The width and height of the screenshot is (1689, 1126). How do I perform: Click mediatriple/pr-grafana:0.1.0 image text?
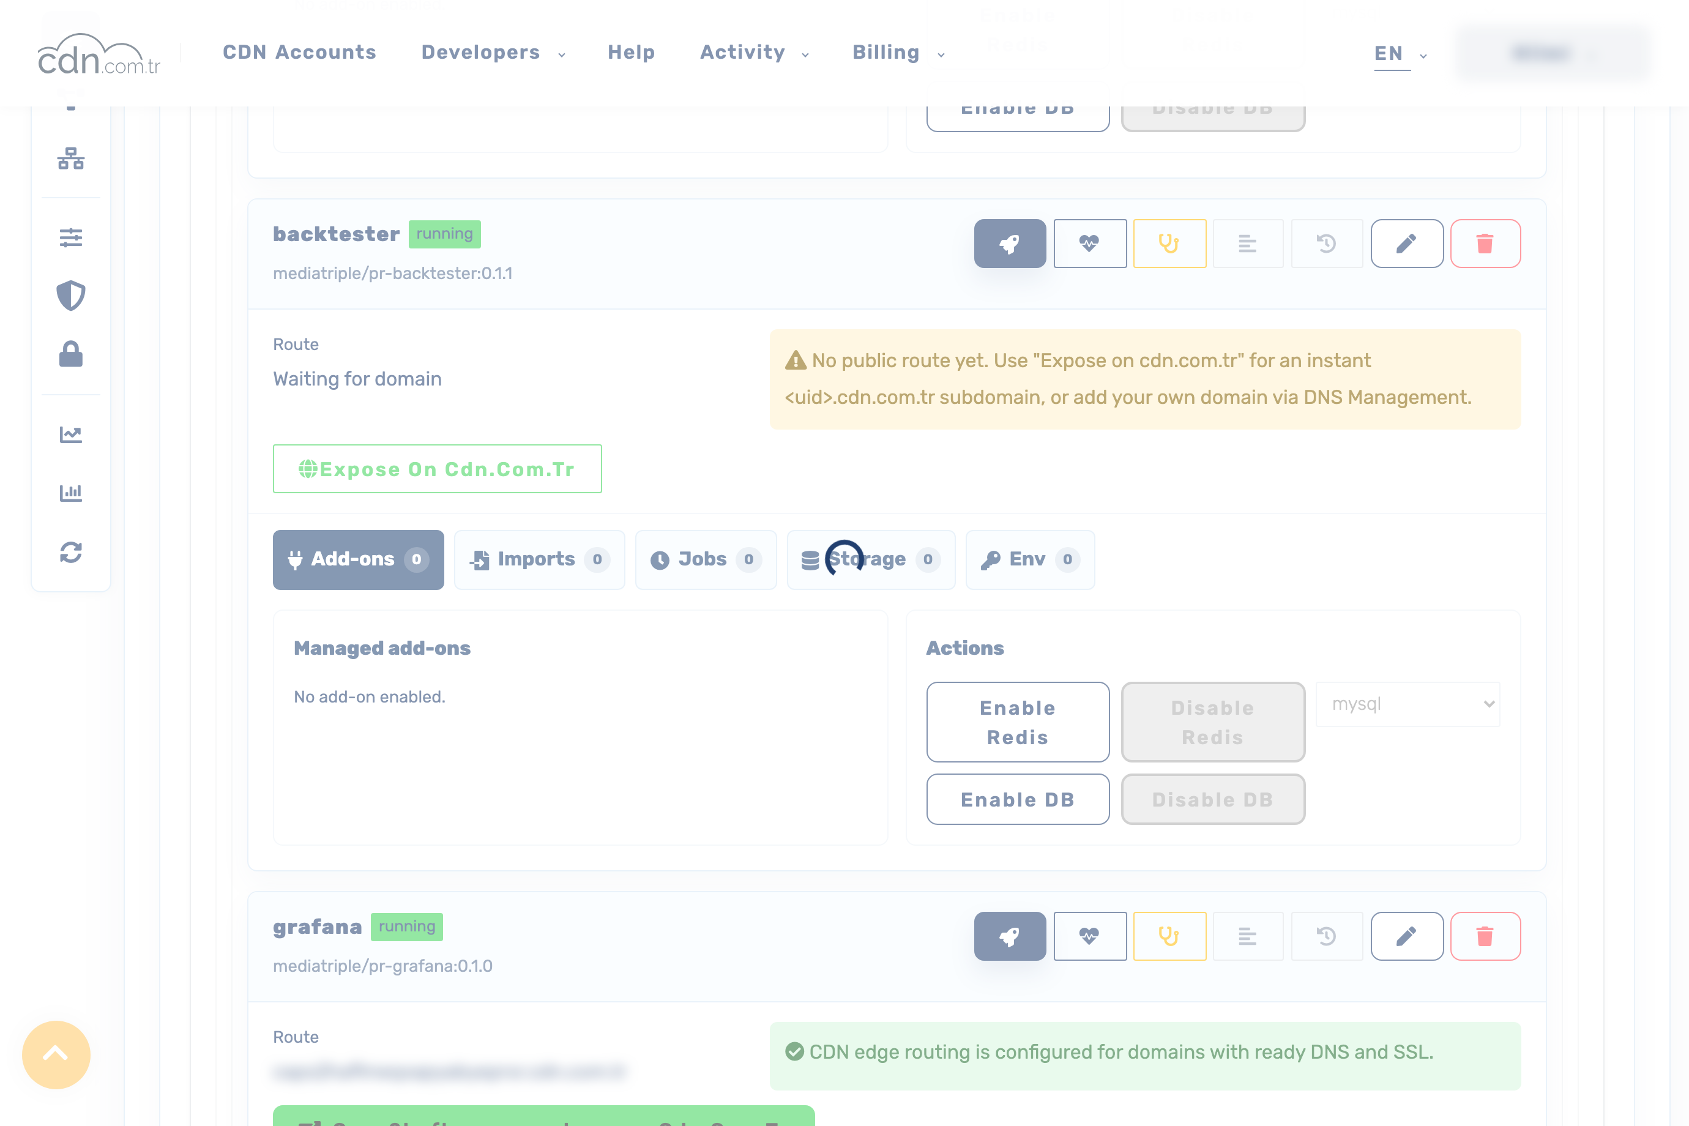[x=382, y=966]
